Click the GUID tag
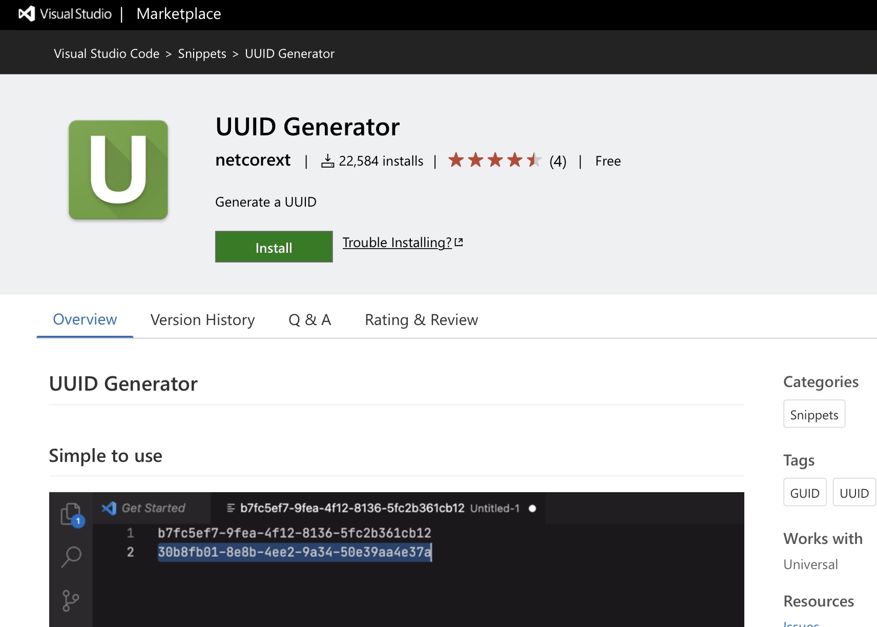Viewport: 877px width, 627px height. pyautogui.click(x=805, y=493)
